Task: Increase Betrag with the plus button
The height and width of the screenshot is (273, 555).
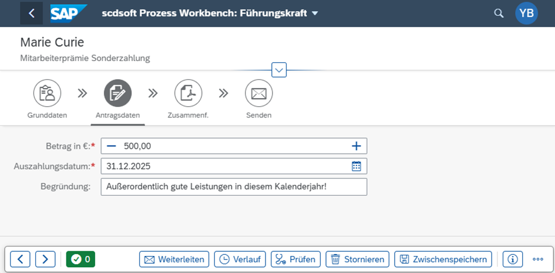Action: point(356,146)
